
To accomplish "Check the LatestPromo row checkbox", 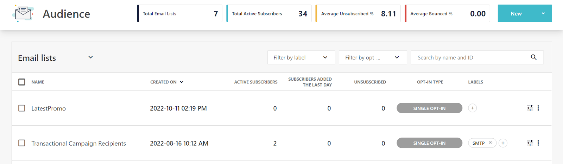I will point(22,108).
